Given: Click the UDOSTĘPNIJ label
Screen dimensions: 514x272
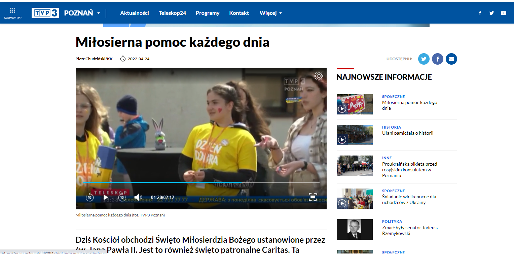Looking at the screenshot, I should point(399,59).
